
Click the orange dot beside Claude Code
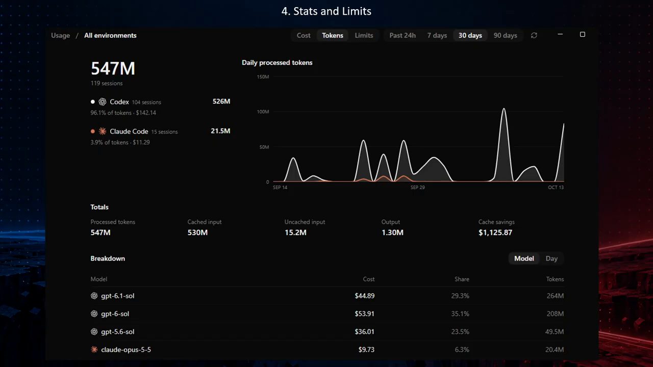(93, 131)
